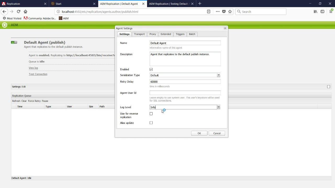Open the View log link
Screen dimensions: 335x188
[x=33, y=68]
